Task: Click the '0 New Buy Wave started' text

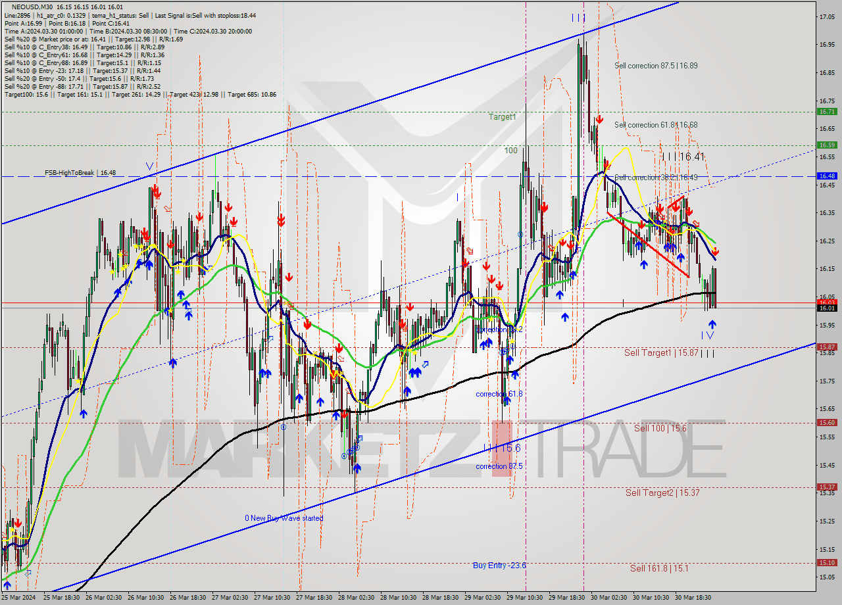Action: coord(284,518)
